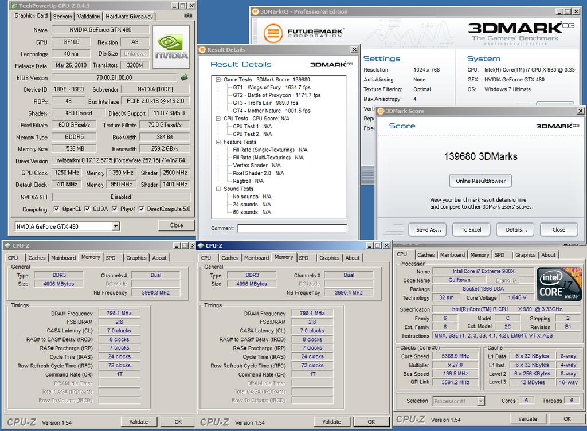Click NB Frequency 3990.4 MHz in middle CPU-Z
Image resolution: width=587 pixels, height=431 pixels.
click(349, 292)
